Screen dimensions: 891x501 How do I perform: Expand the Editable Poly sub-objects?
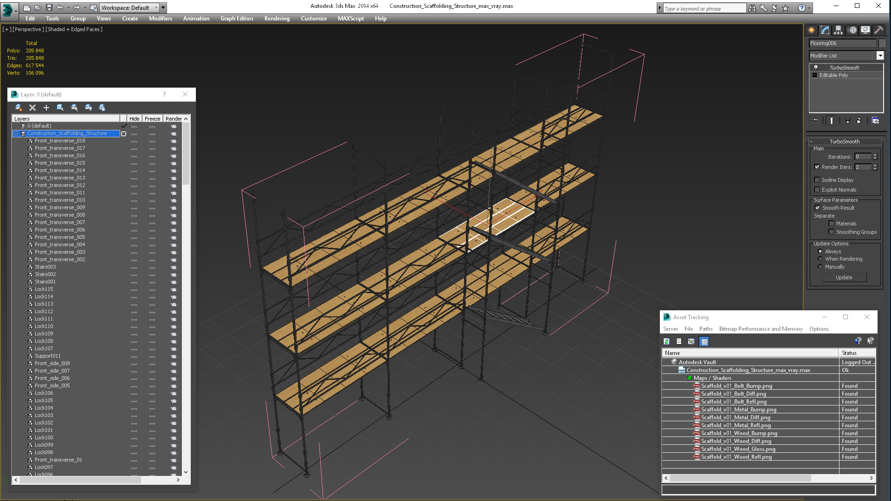pyautogui.click(x=814, y=75)
